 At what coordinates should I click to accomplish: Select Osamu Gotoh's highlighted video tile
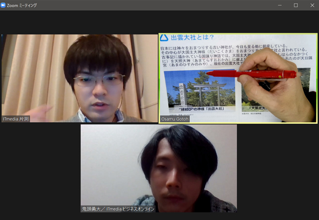238,78
